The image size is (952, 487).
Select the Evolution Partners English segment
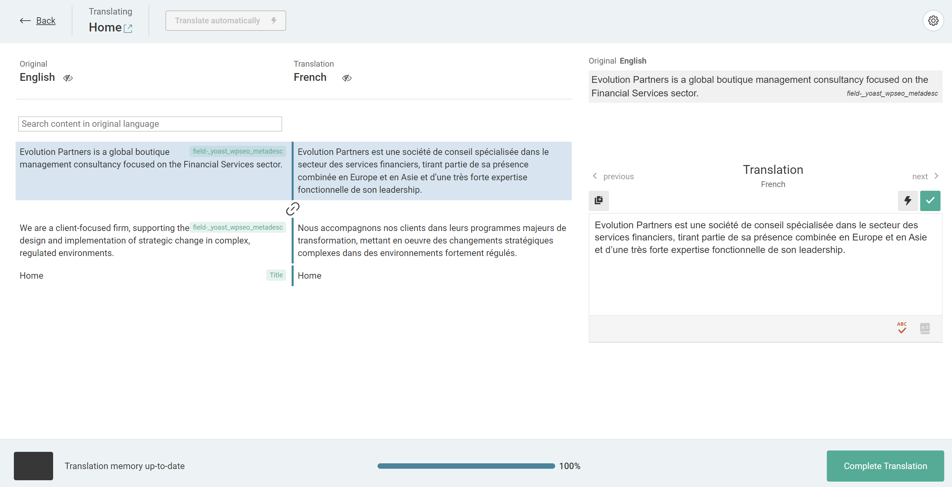153,171
